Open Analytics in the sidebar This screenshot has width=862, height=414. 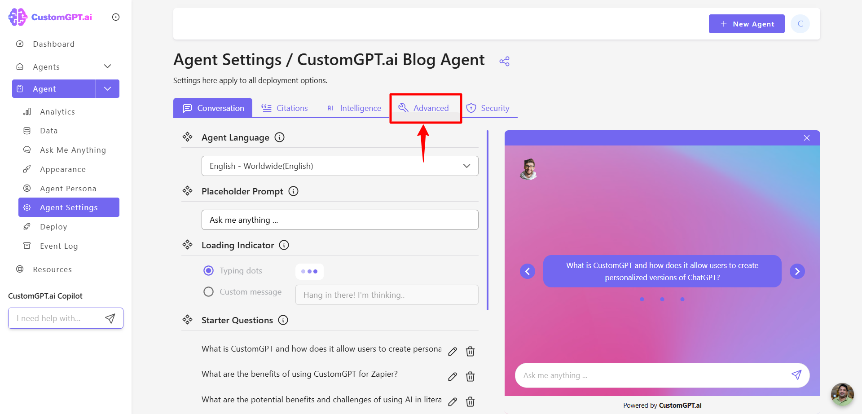(57, 112)
